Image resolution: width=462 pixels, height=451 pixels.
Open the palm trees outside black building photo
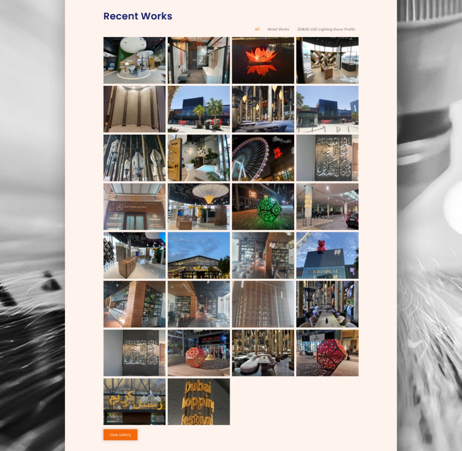tap(198, 109)
